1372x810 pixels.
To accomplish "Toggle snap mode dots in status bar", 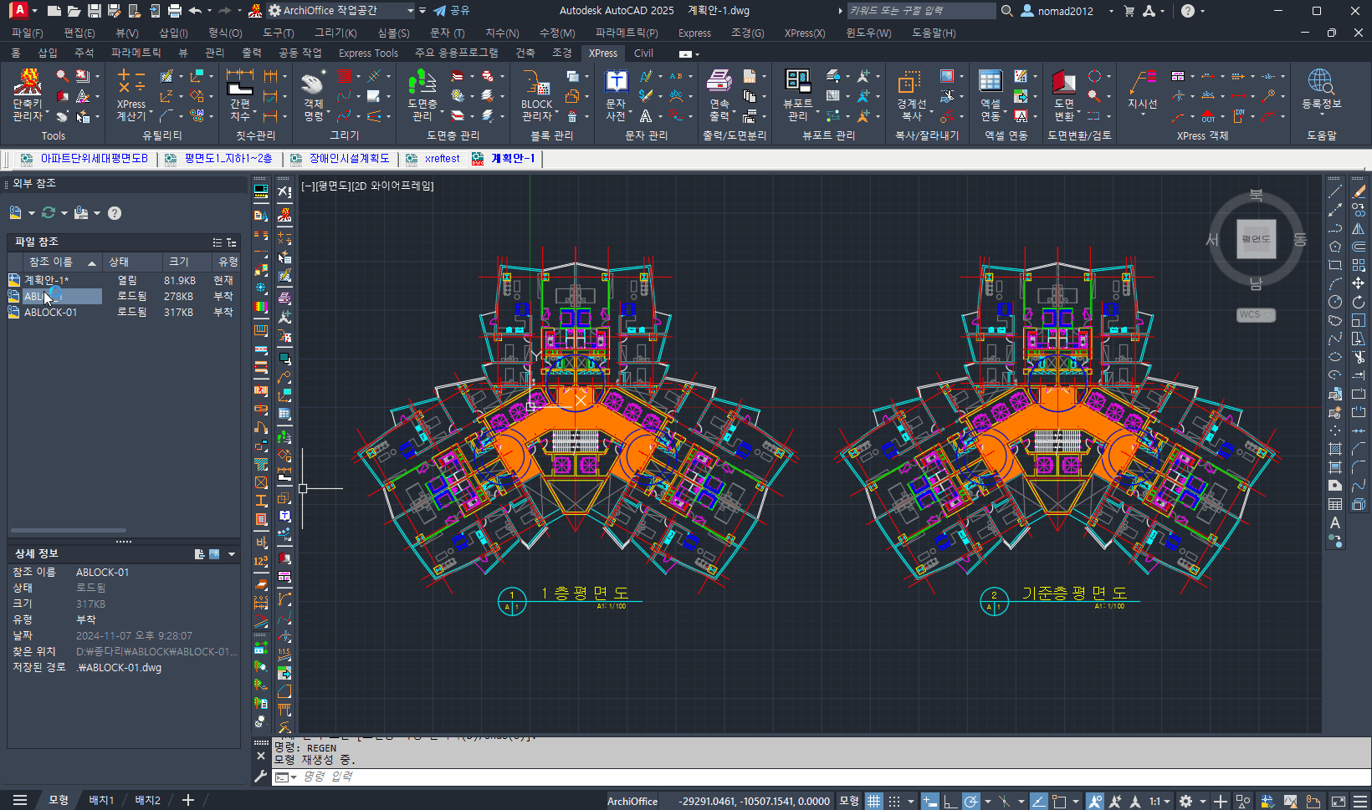I will 894,801.
